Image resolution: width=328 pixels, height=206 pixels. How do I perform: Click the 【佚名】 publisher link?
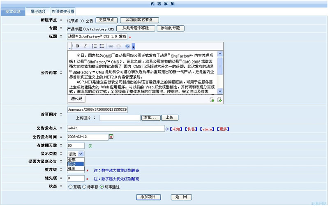tap(191, 129)
